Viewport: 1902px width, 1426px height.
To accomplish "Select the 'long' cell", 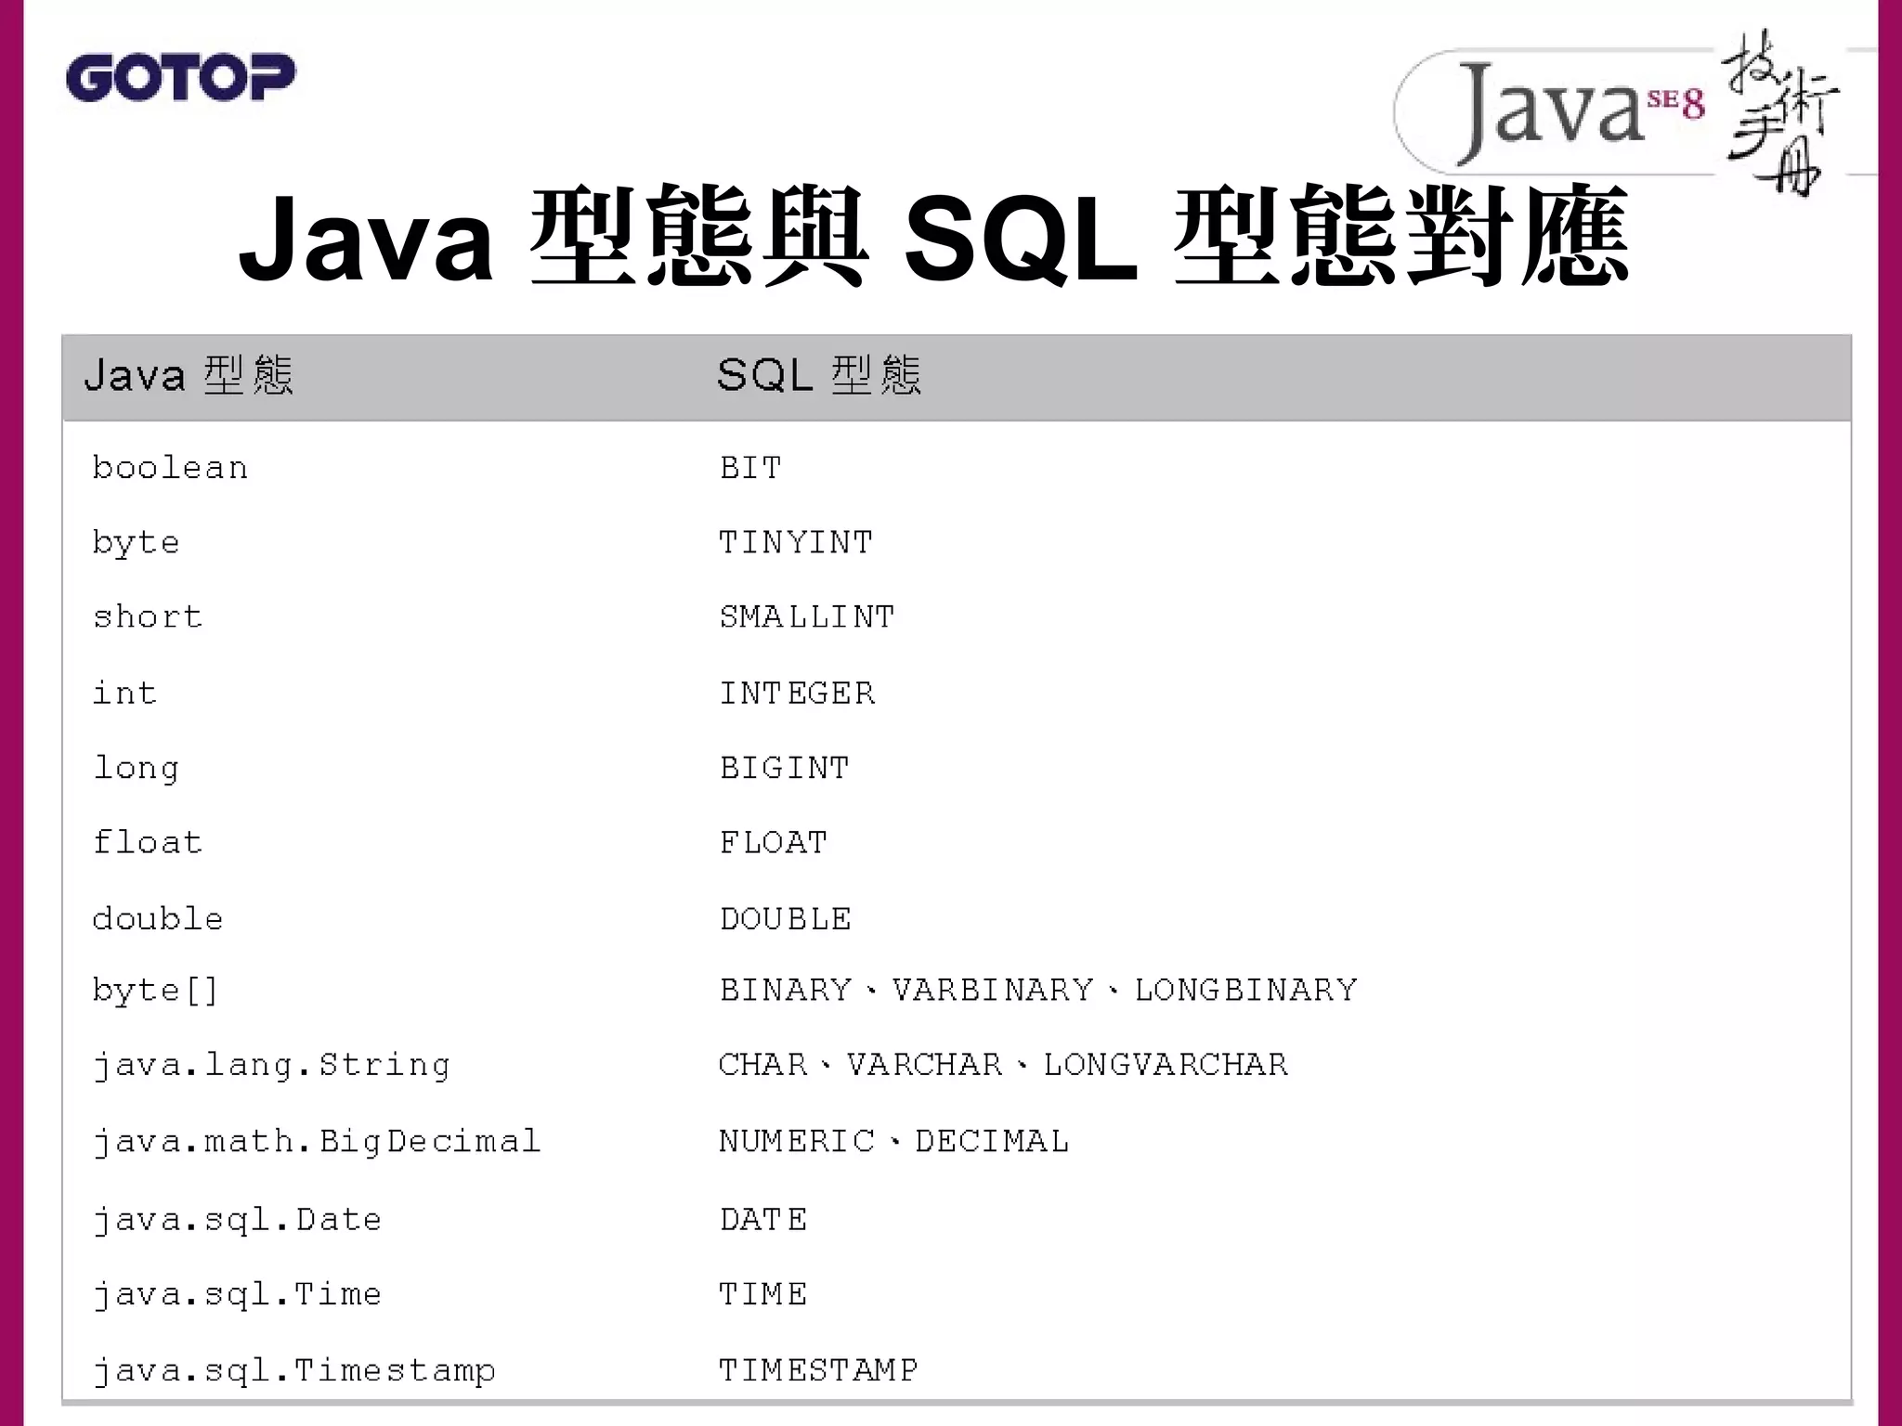I will click(137, 769).
